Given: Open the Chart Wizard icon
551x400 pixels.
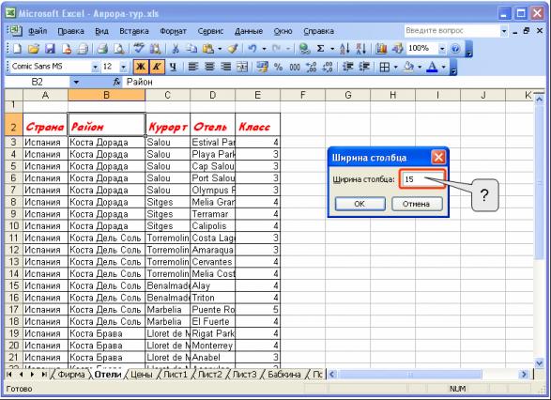Looking at the screenshot, I should pyautogui.click(x=381, y=49).
